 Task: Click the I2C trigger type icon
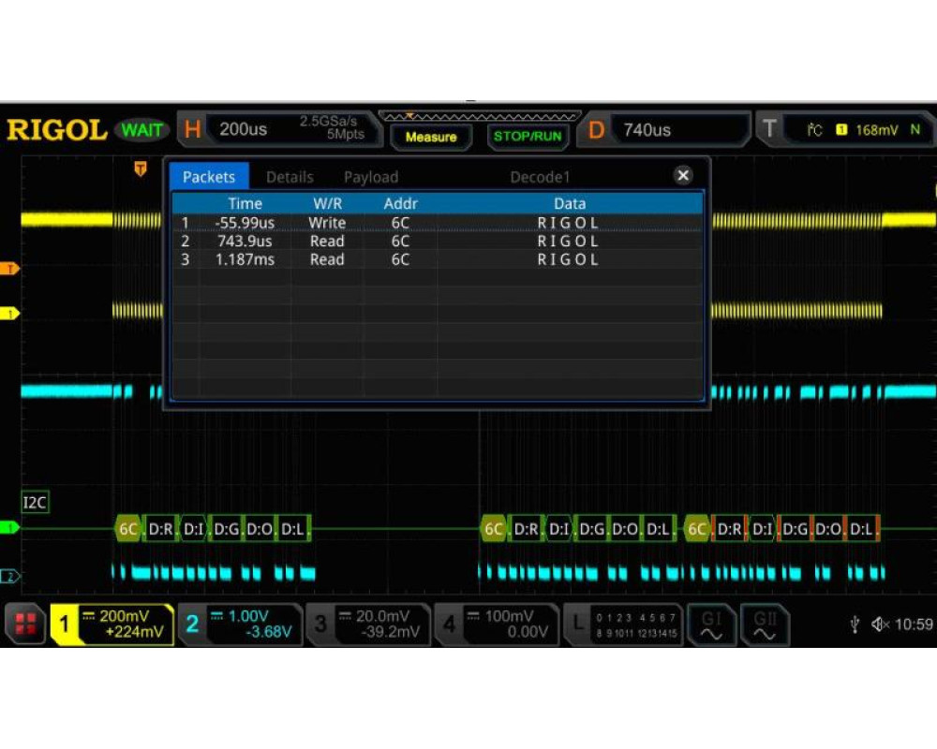814,129
